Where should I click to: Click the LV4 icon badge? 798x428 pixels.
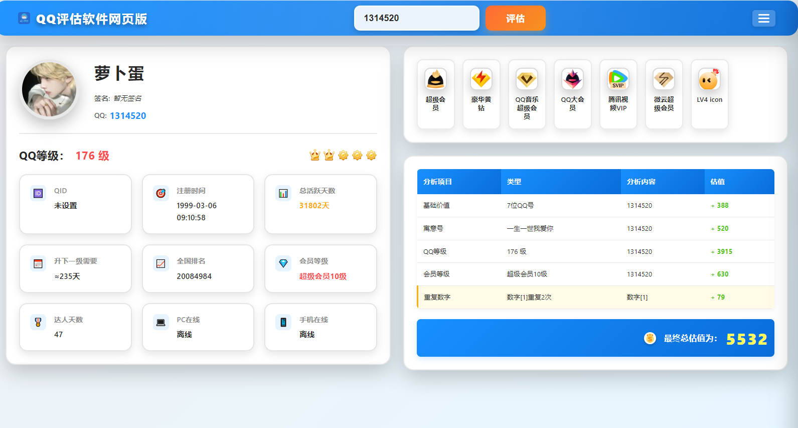[x=709, y=79]
